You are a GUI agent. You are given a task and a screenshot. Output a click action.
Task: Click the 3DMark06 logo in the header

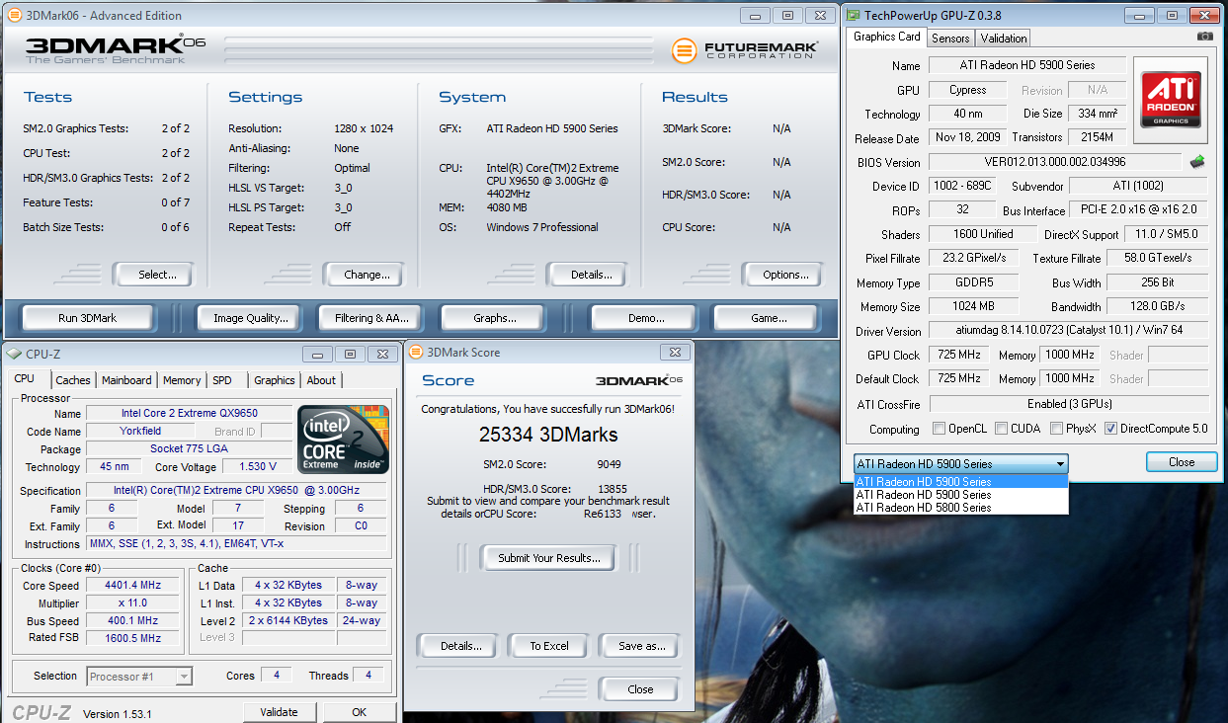coord(117,49)
